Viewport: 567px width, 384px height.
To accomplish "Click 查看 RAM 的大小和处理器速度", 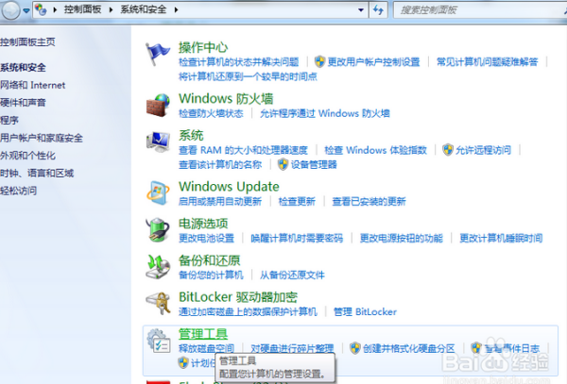I will tap(243, 150).
